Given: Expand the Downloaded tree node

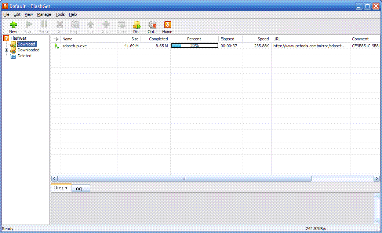Looking at the screenshot, I should 6,50.
